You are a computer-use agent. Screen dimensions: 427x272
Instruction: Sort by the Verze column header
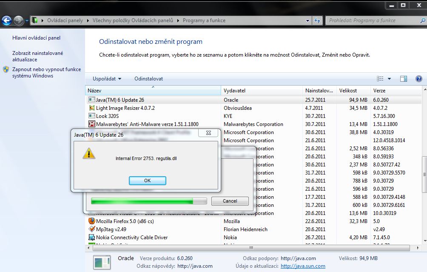(x=396, y=91)
